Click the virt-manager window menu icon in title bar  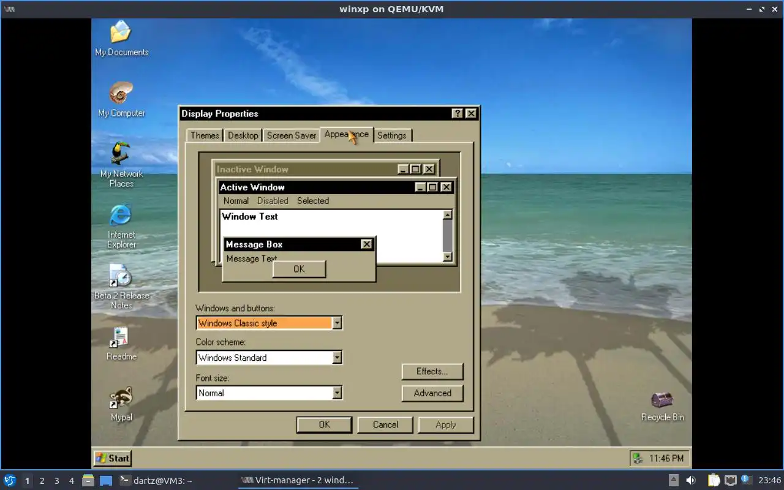pos(10,9)
